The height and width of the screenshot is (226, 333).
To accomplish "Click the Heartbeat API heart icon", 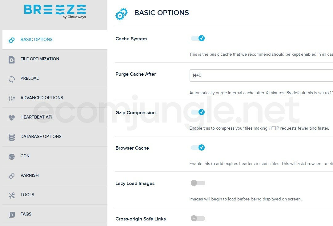I will (x=12, y=118).
